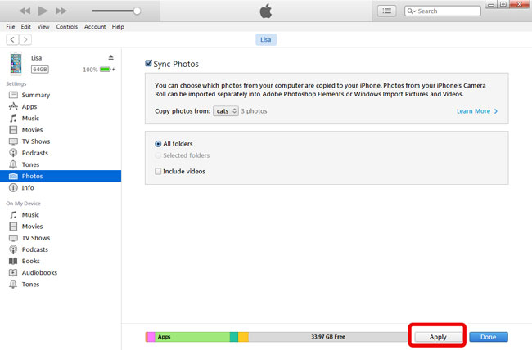Select the Photos sidebar item
The height and width of the screenshot is (350, 532).
[61, 176]
